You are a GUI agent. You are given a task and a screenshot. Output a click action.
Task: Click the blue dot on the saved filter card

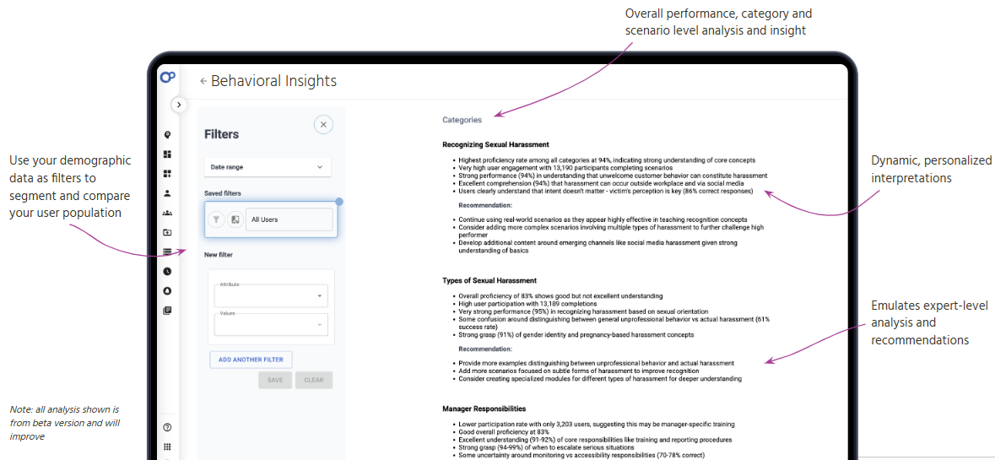[x=339, y=202]
